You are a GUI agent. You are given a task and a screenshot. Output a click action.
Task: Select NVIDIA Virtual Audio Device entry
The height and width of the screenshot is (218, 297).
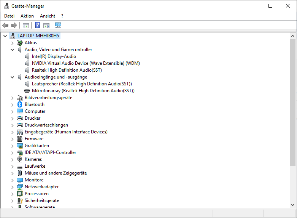(x=86, y=63)
